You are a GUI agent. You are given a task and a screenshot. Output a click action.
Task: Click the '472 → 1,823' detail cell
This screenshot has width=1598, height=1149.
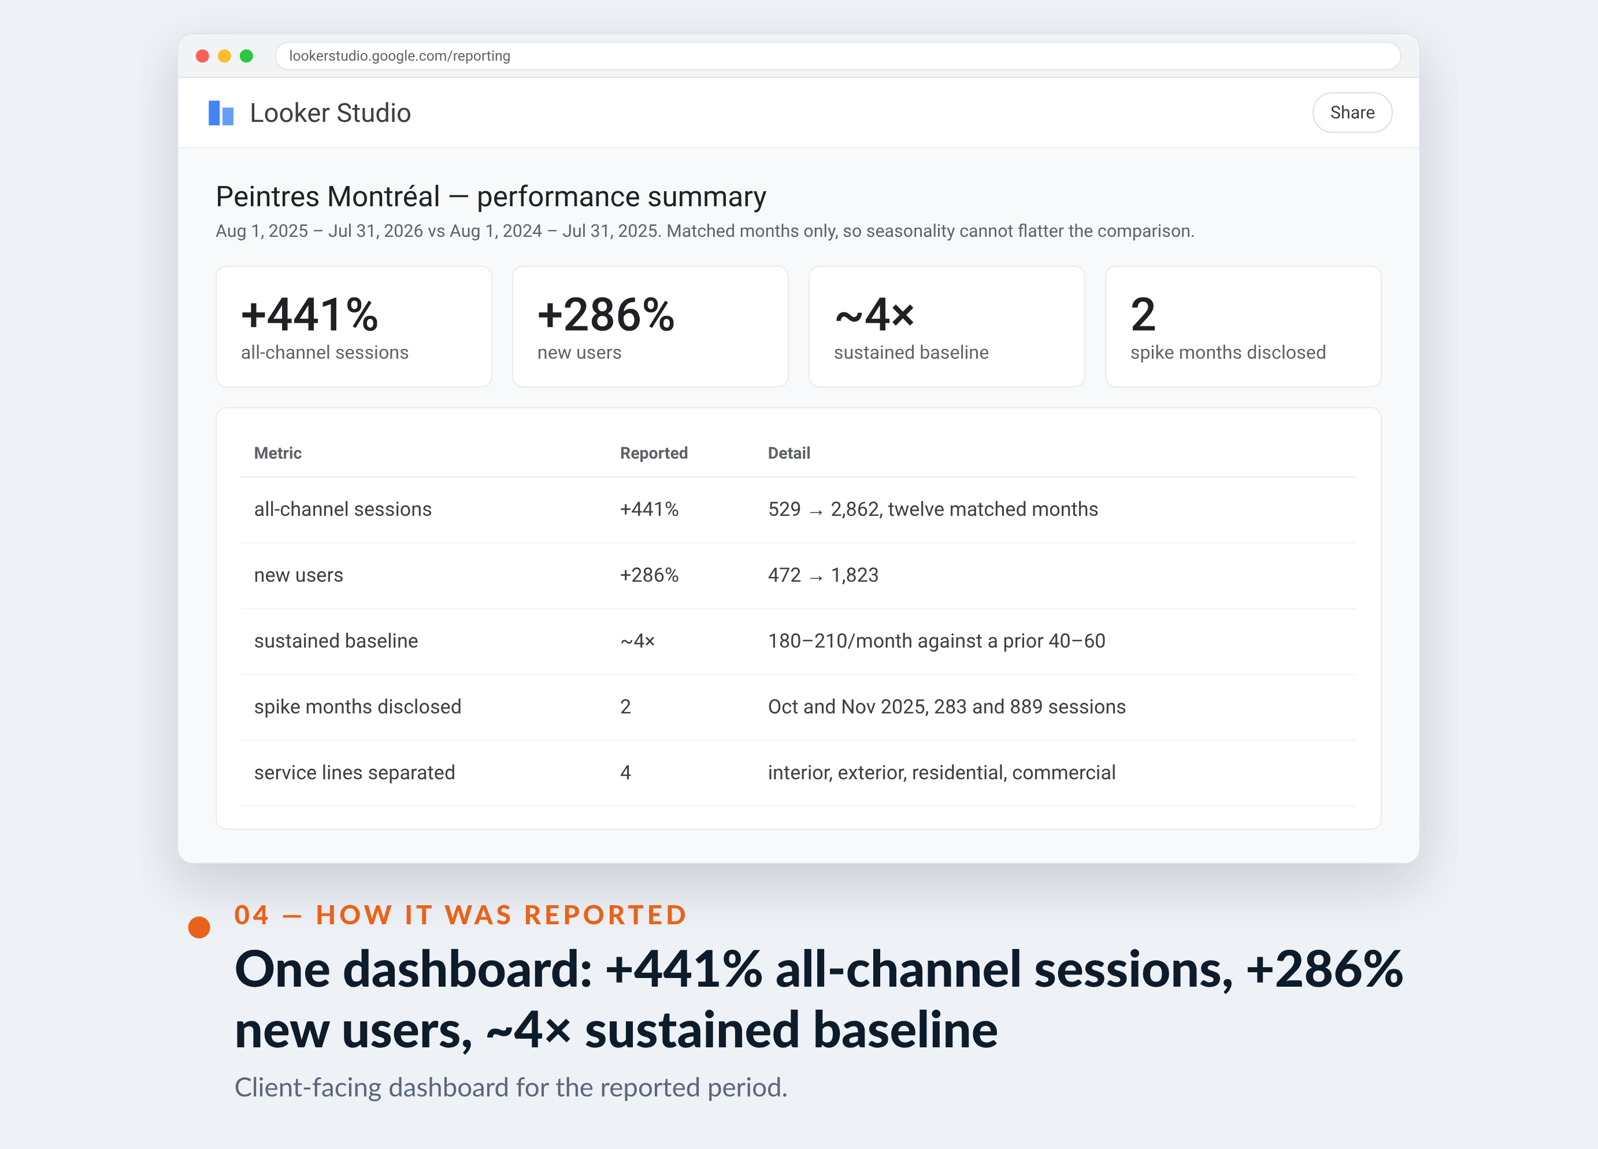click(823, 575)
